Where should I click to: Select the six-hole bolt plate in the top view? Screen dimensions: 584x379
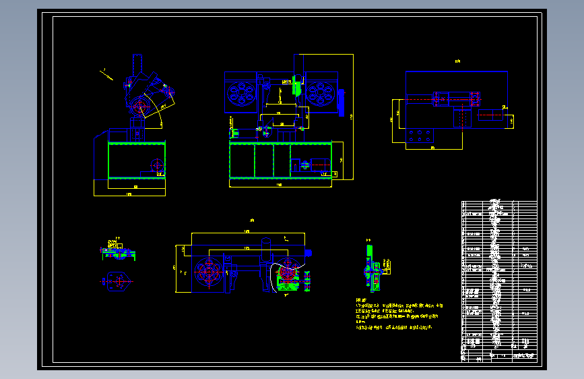420,136
